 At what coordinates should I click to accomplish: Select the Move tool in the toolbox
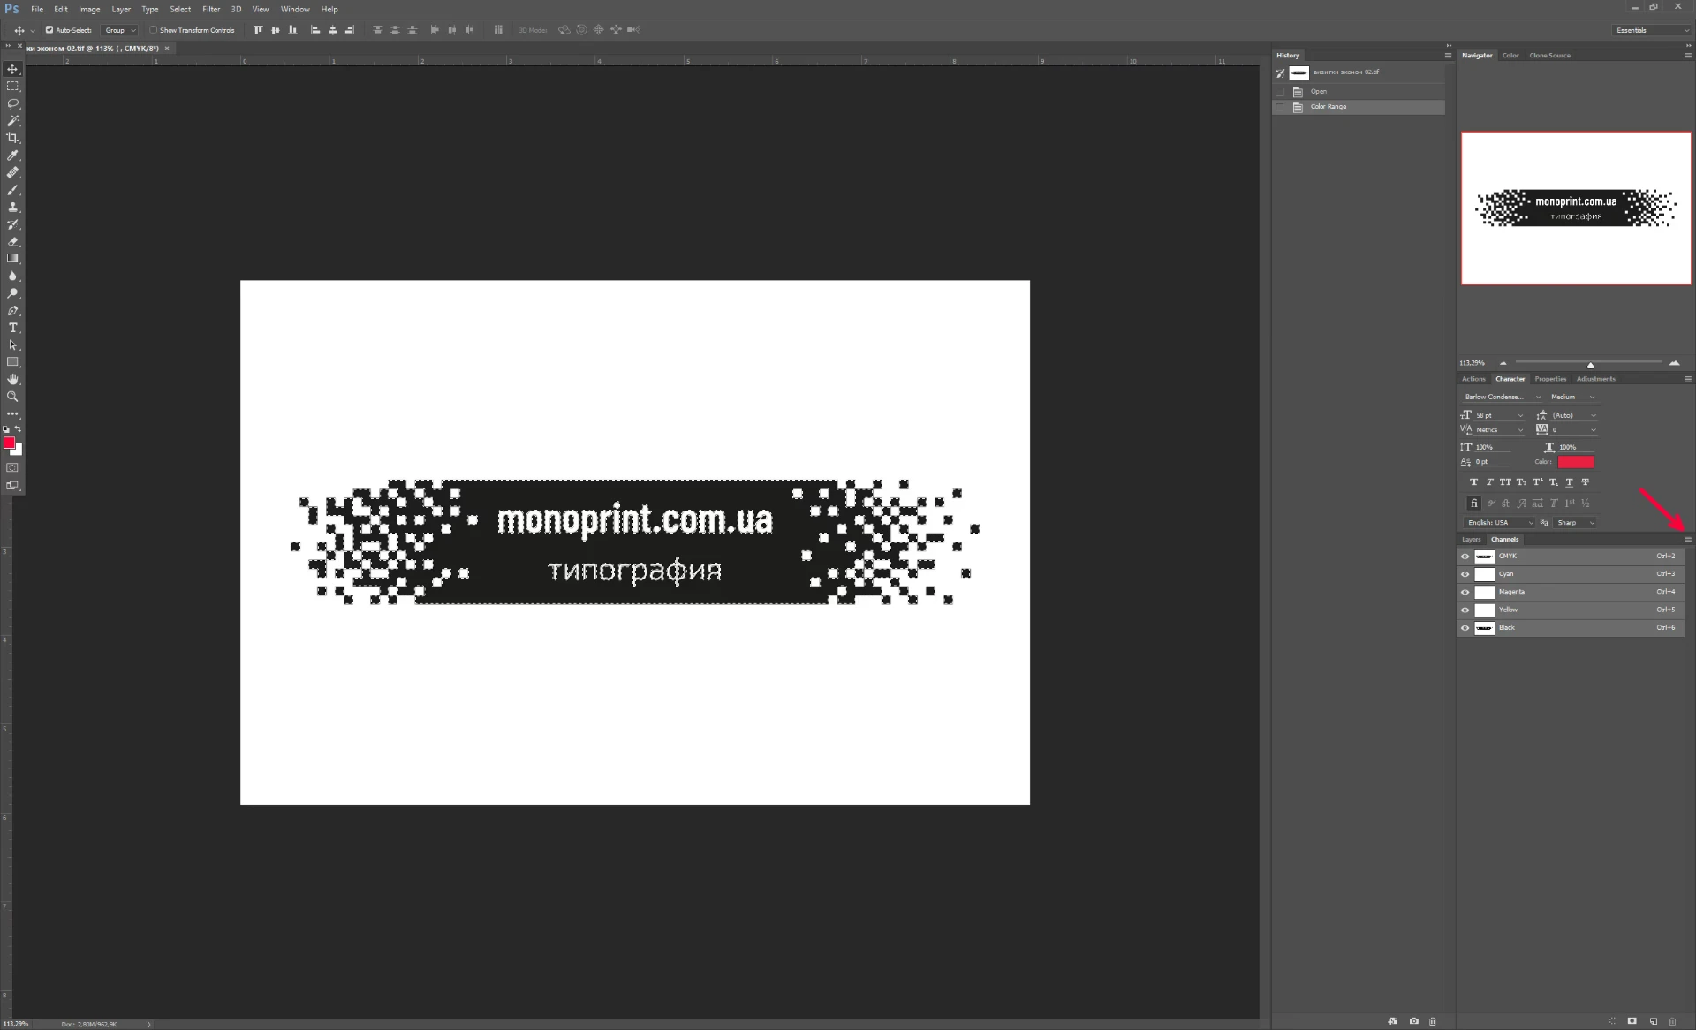[x=12, y=69]
